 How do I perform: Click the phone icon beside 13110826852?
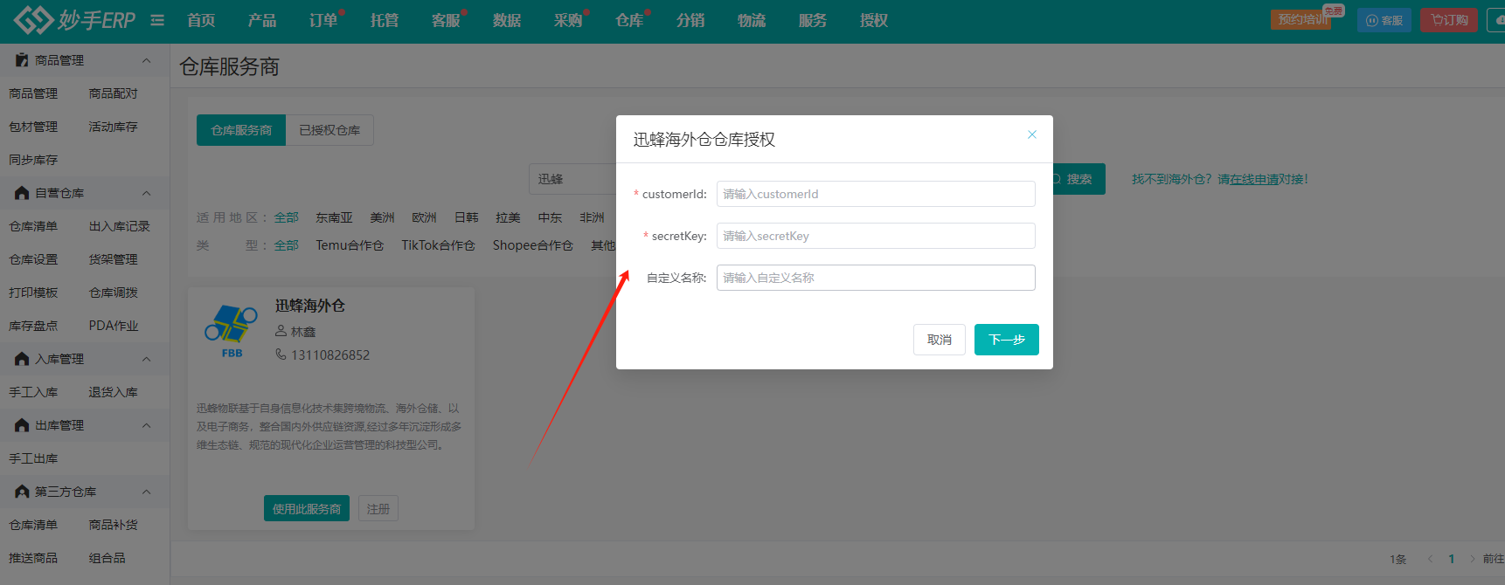(x=281, y=354)
